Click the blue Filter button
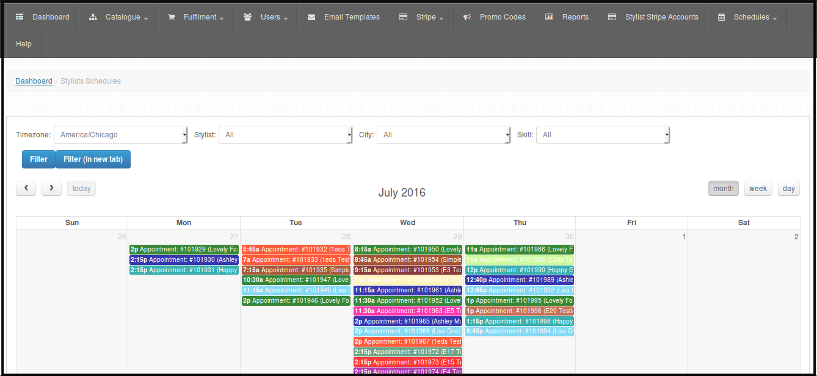The image size is (817, 376). pyautogui.click(x=38, y=159)
